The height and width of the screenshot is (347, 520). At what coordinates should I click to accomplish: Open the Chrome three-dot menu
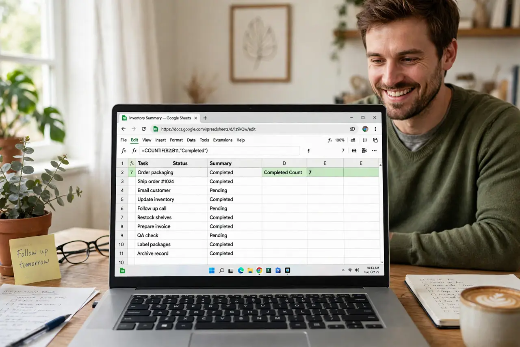tap(375, 129)
